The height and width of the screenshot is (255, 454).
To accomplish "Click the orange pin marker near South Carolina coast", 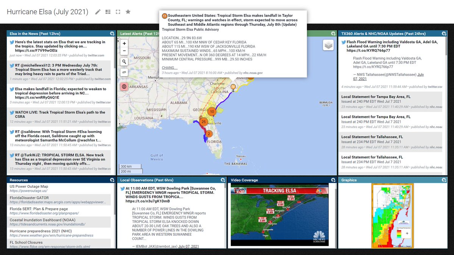I will (x=233, y=88).
